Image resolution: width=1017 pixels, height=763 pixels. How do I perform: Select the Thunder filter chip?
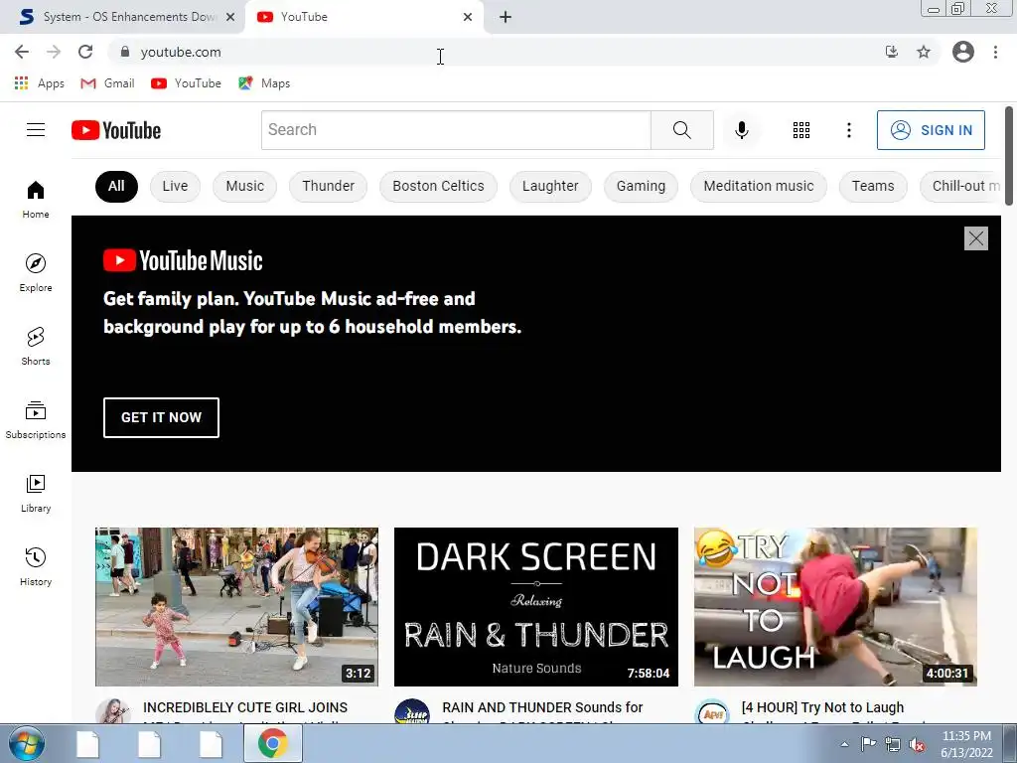point(328,186)
